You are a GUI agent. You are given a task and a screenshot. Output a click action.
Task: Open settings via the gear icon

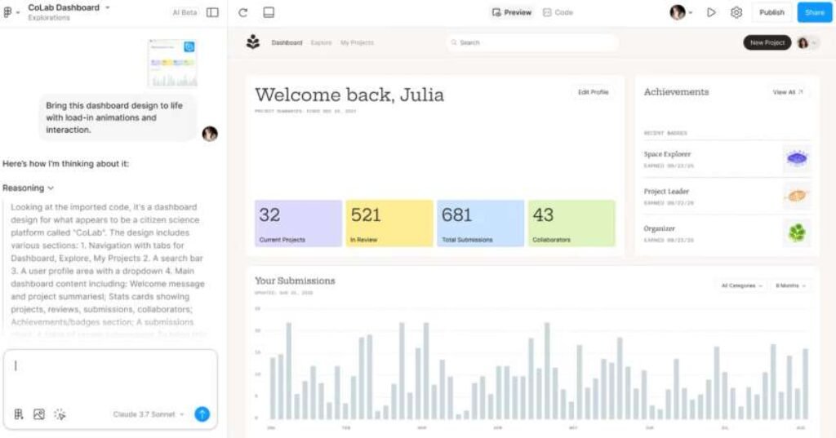[736, 13]
